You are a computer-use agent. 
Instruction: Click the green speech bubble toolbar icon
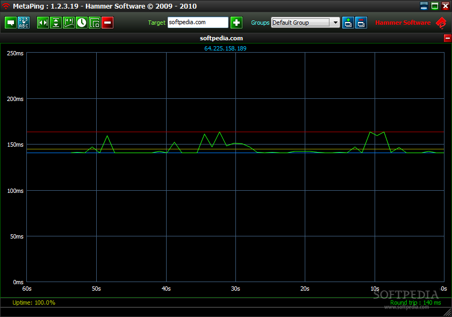(11, 23)
